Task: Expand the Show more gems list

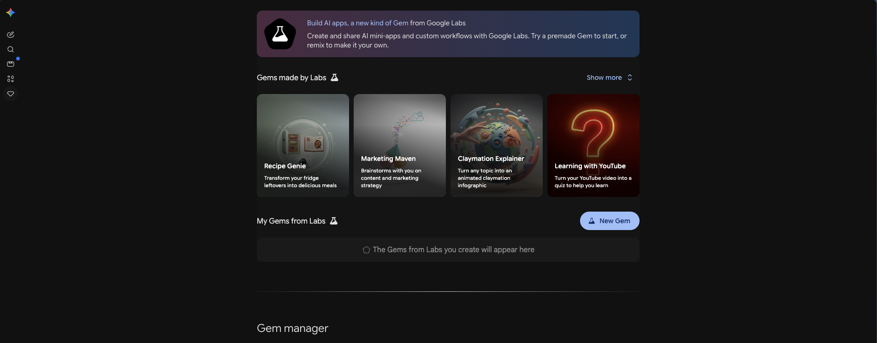Action: coord(609,77)
